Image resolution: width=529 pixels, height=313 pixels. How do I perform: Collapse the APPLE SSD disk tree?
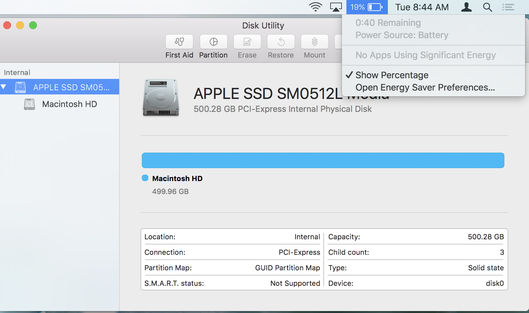point(4,87)
